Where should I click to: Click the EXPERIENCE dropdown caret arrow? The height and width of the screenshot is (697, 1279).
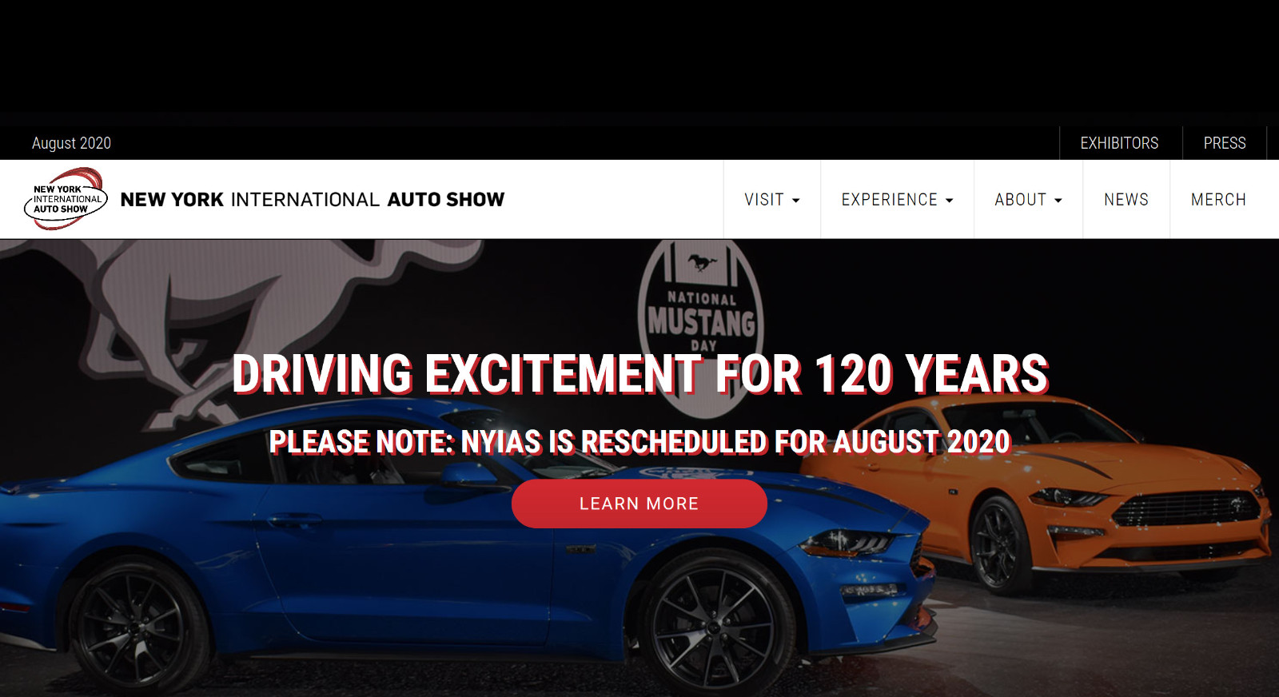949,201
